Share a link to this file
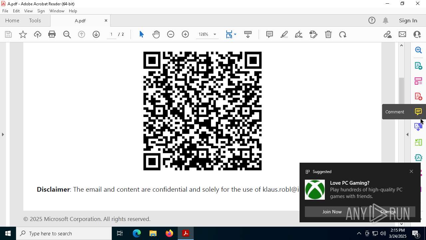This screenshot has width=426, height=240. [x=387, y=34]
